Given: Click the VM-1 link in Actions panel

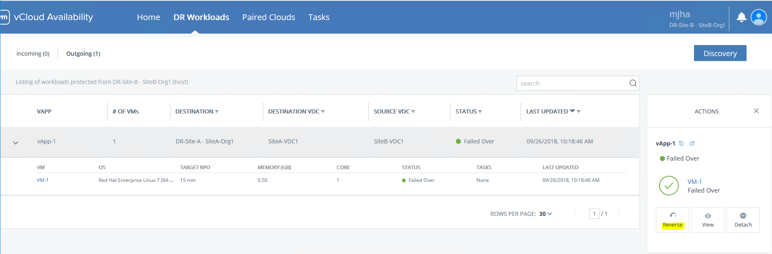Looking at the screenshot, I should pos(695,181).
